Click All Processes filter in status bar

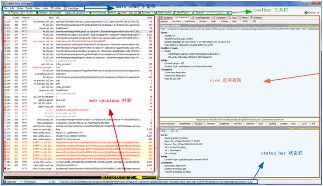pyautogui.click(x=28, y=182)
